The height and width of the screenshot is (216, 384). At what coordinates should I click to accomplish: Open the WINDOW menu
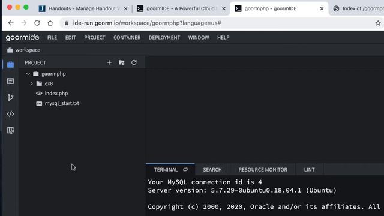(199, 37)
